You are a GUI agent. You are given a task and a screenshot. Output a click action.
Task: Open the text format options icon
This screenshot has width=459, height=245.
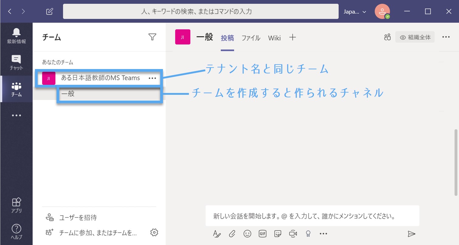click(x=217, y=233)
